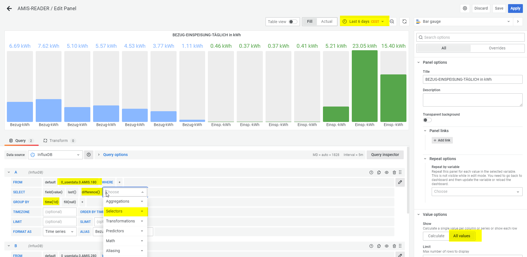Collapse query B row

pyautogui.click(x=9, y=246)
